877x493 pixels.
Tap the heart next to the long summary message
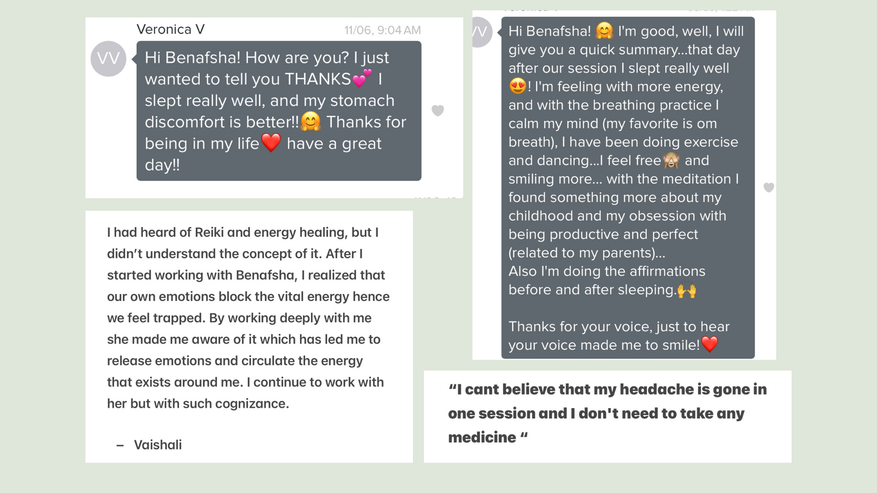pyautogui.click(x=769, y=187)
